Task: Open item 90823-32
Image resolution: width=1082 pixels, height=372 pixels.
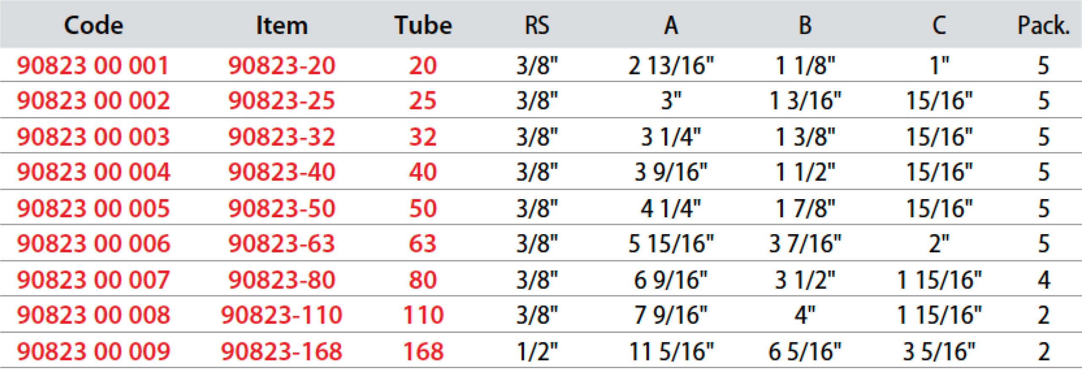Action: point(281,137)
